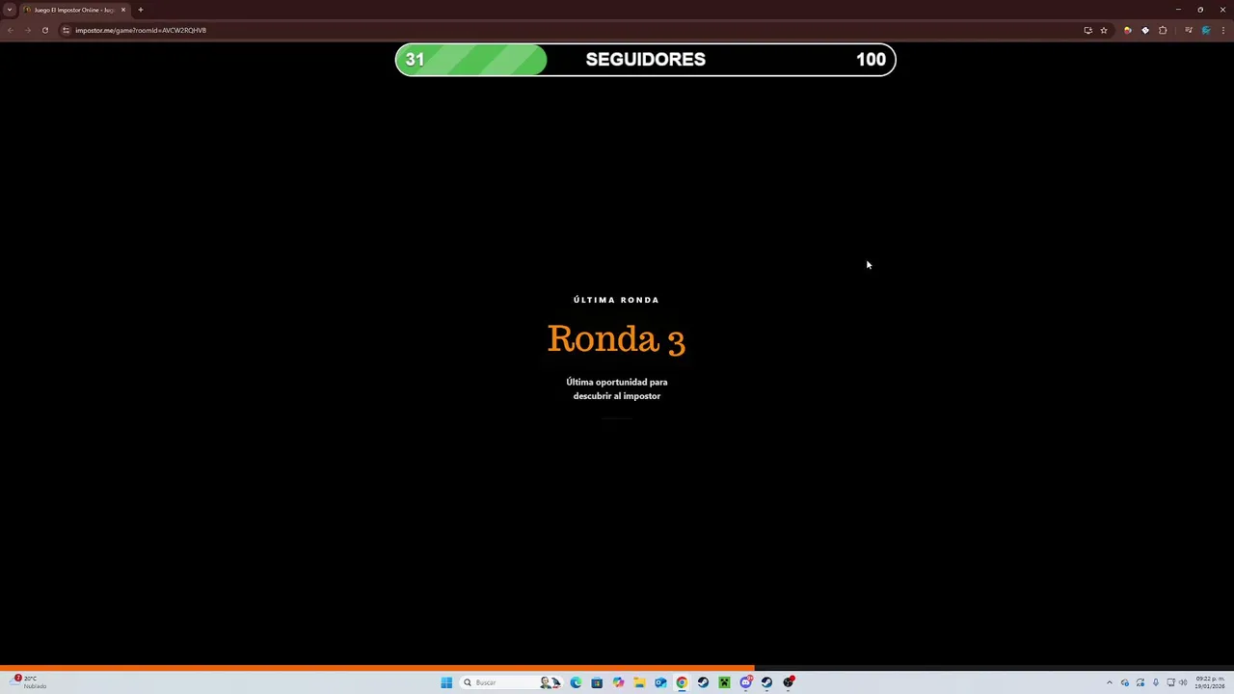Open Microsoft Edge from taskbar
The image size is (1234, 694).
pyautogui.click(x=576, y=682)
